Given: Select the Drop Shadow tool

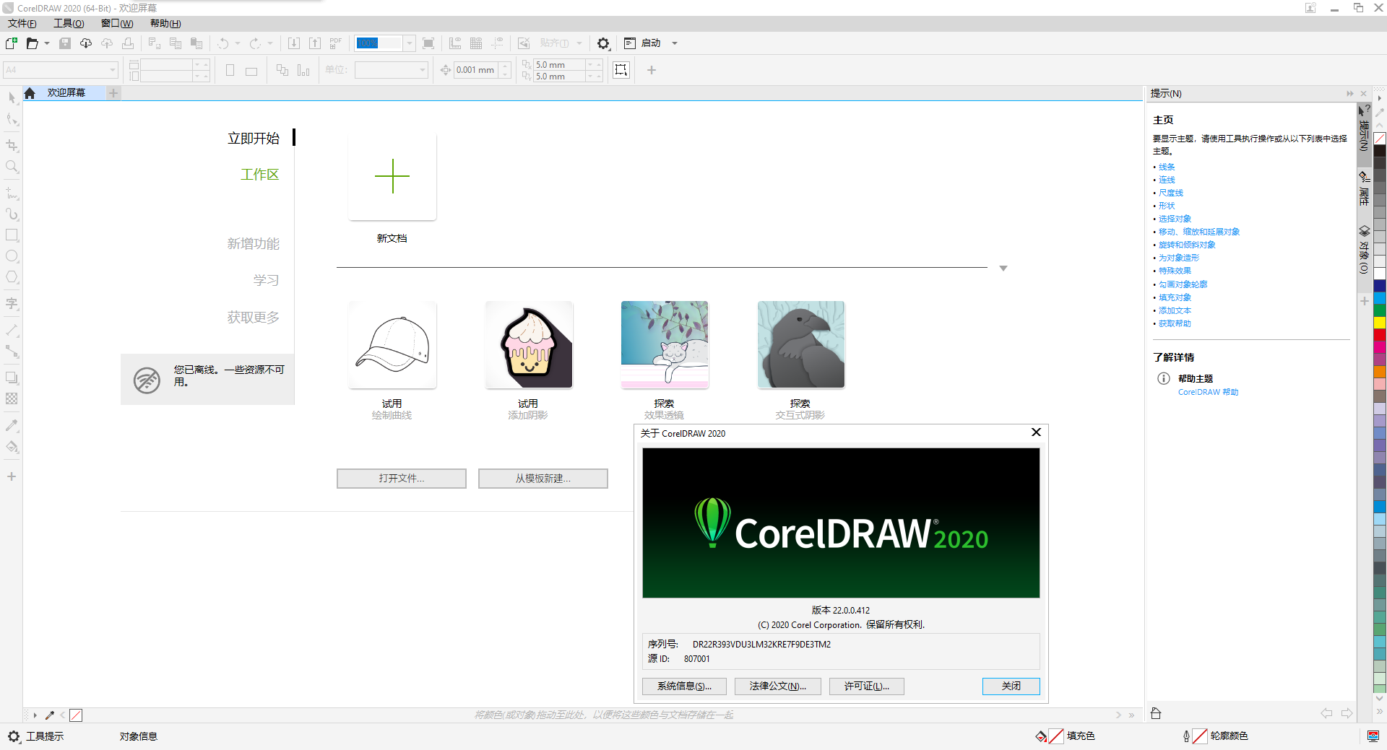Looking at the screenshot, I should [12, 378].
